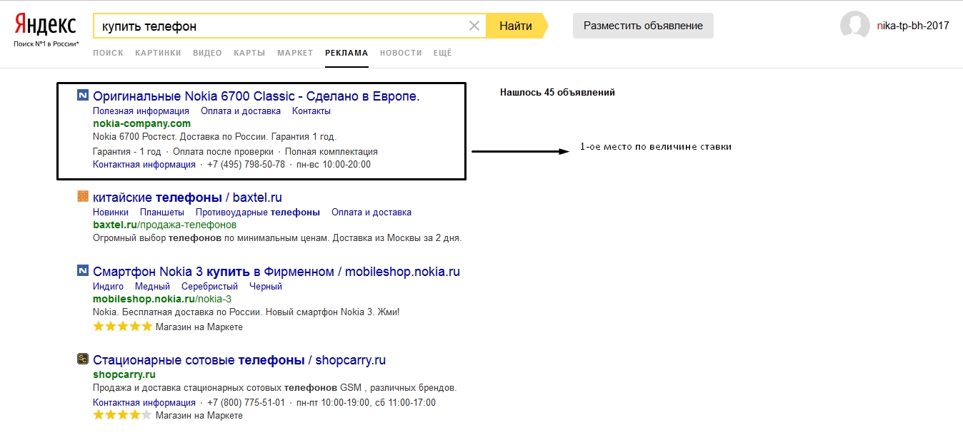Click the favicon beside shopcarry.ru ad
This screenshot has width=963, height=435.
(x=82, y=359)
